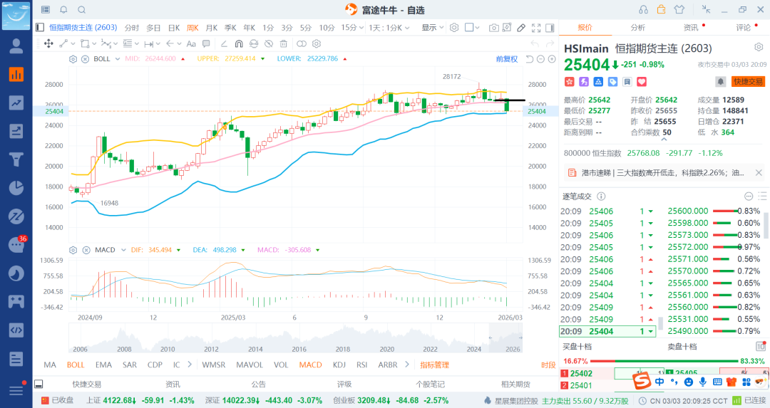Open the 显示 display dropdown
This screenshot has width=770, height=408.
click(433, 28)
